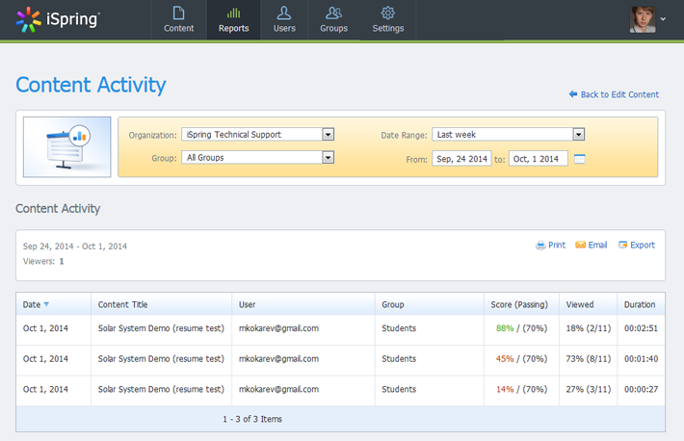This screenshot has width=684, height=441.
Task: Click the 73% (8/11) viewed cell
Action: coord(588,359)
